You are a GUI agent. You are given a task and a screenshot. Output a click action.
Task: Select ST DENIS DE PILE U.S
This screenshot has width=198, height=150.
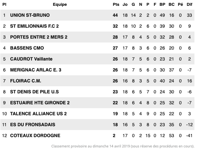34,92
